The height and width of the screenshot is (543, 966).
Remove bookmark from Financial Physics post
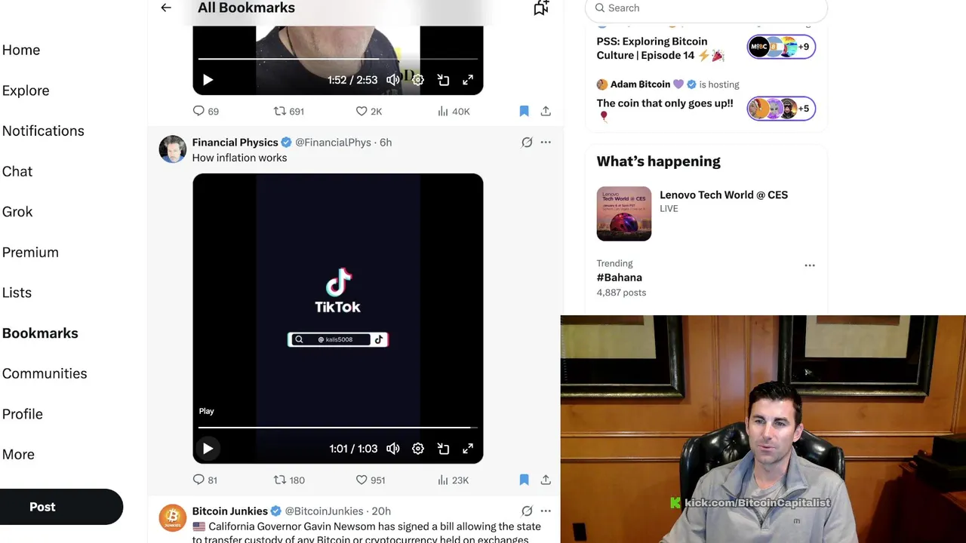524,480
